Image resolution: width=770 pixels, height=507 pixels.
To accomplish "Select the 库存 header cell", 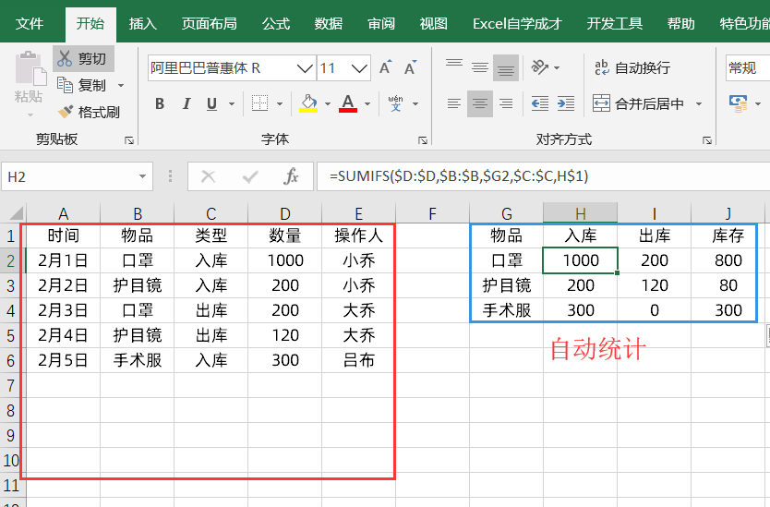I will coord(728,235).
